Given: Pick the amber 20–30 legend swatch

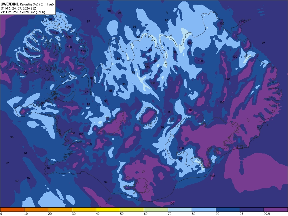Looking at the screenshot, I should coord(60,210).
